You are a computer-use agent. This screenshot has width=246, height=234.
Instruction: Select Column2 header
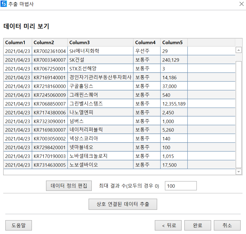[50, 42]
